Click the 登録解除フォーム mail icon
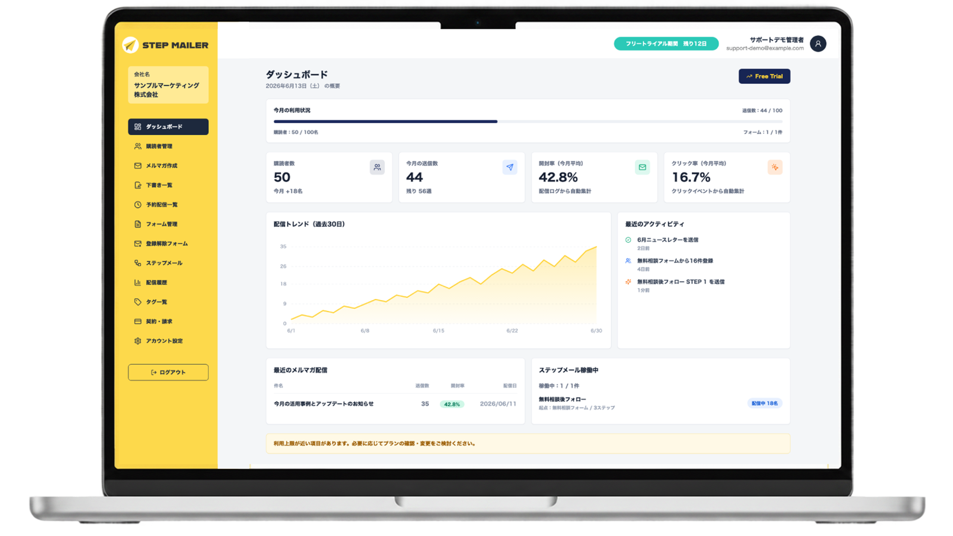Image resolution: width=953 pixels, height=536 pixels. (138, 244)
